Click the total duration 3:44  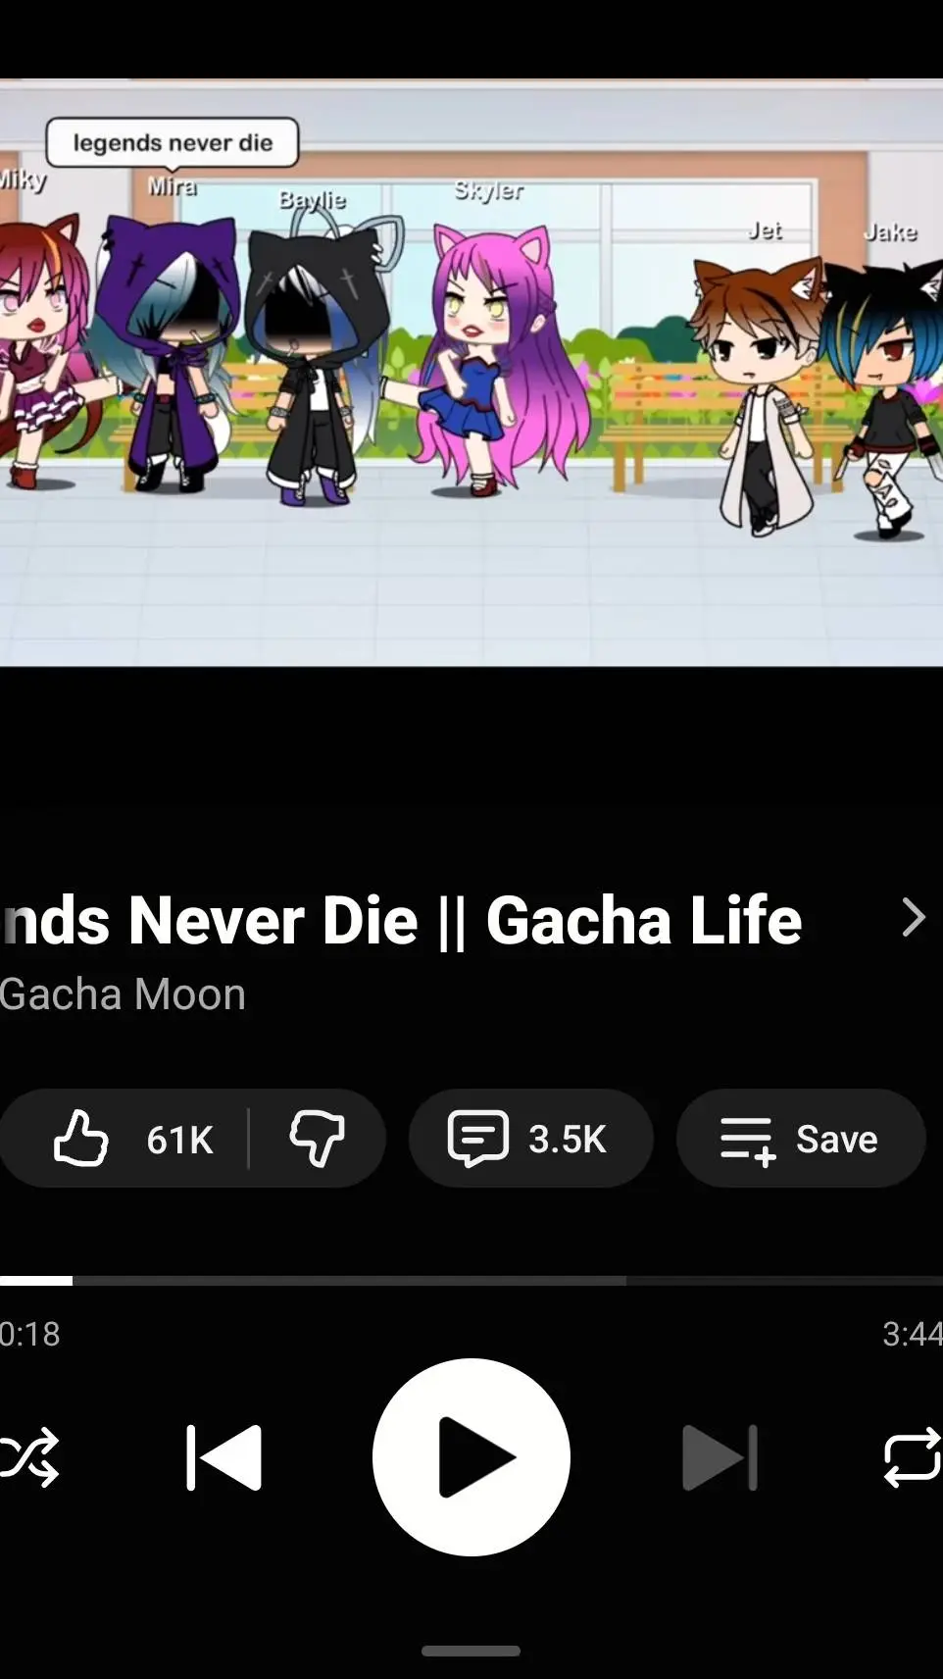click(x=913, y=1334)
